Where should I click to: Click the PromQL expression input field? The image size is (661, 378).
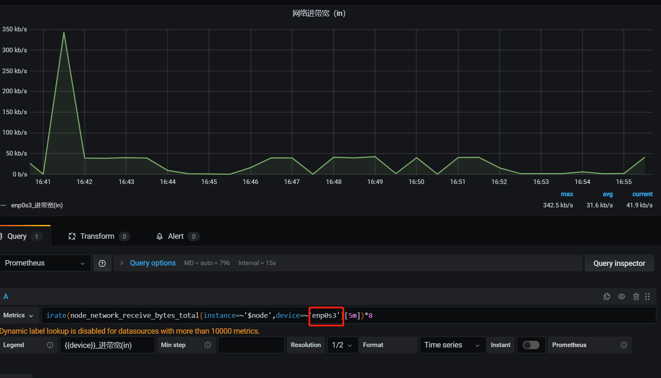349,315
